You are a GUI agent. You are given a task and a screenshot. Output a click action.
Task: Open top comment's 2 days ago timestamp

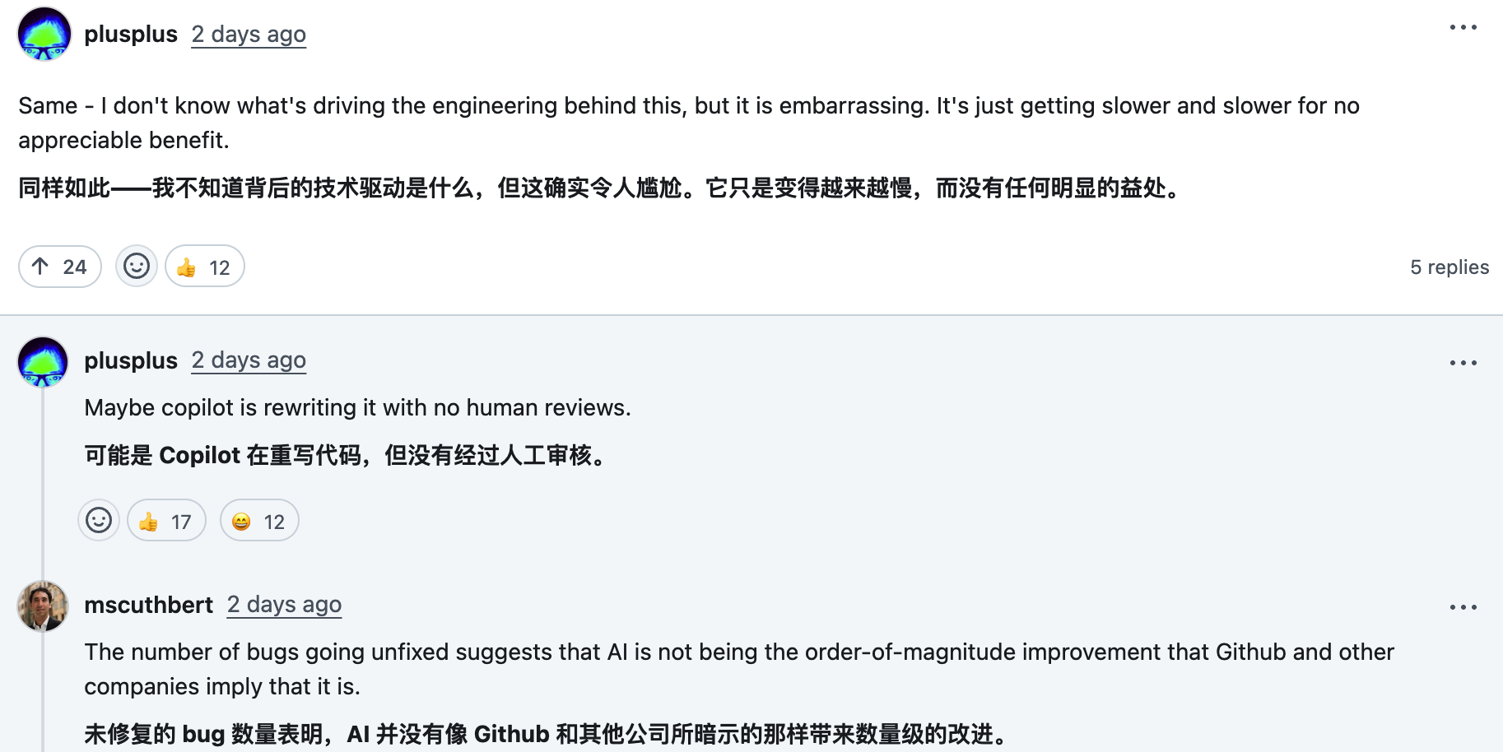249,35
